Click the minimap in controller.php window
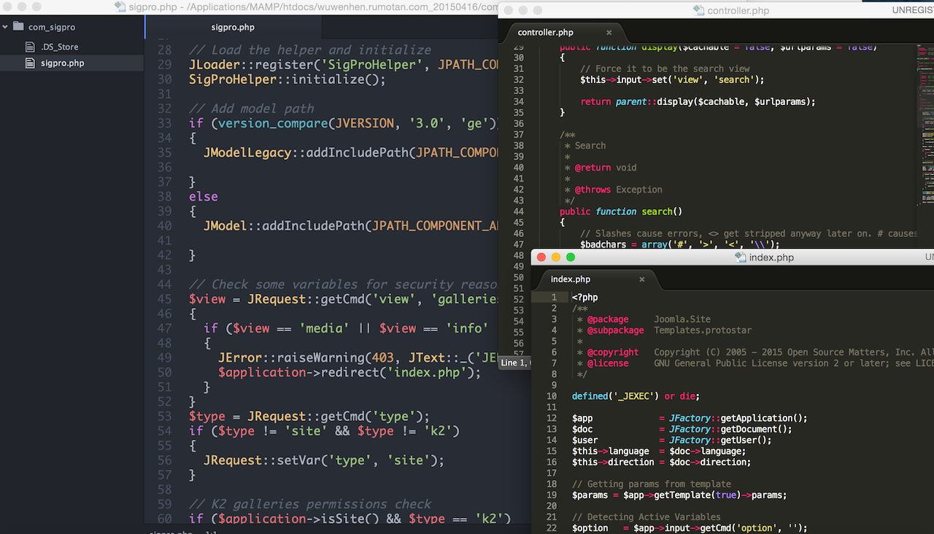 [925, 124]
